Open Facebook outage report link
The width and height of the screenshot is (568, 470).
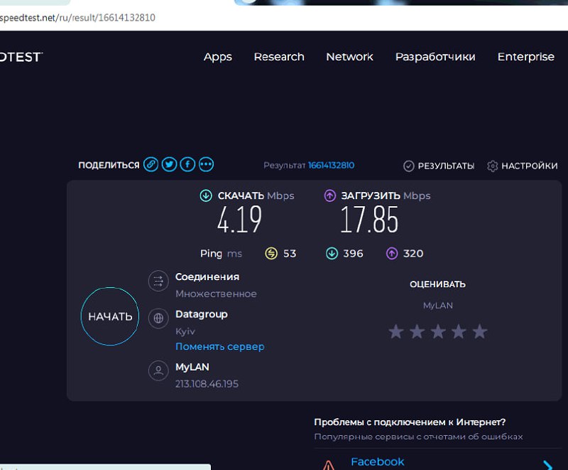(x=377, y=461)
